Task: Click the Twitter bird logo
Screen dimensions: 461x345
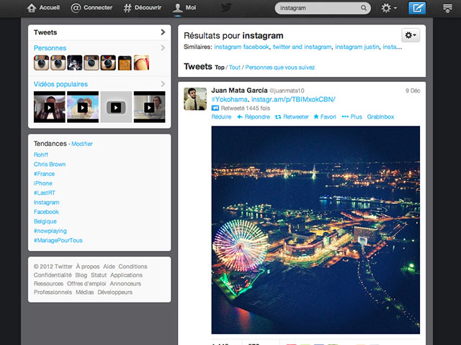Action: click(x=226, y=8)
